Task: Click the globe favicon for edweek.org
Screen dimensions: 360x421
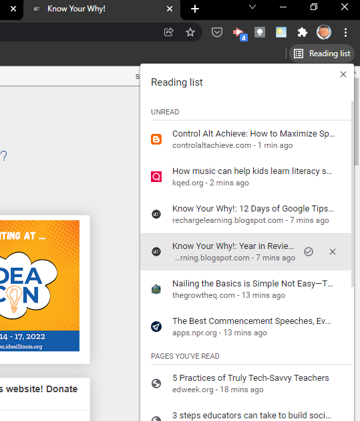Action: point(156,384)
